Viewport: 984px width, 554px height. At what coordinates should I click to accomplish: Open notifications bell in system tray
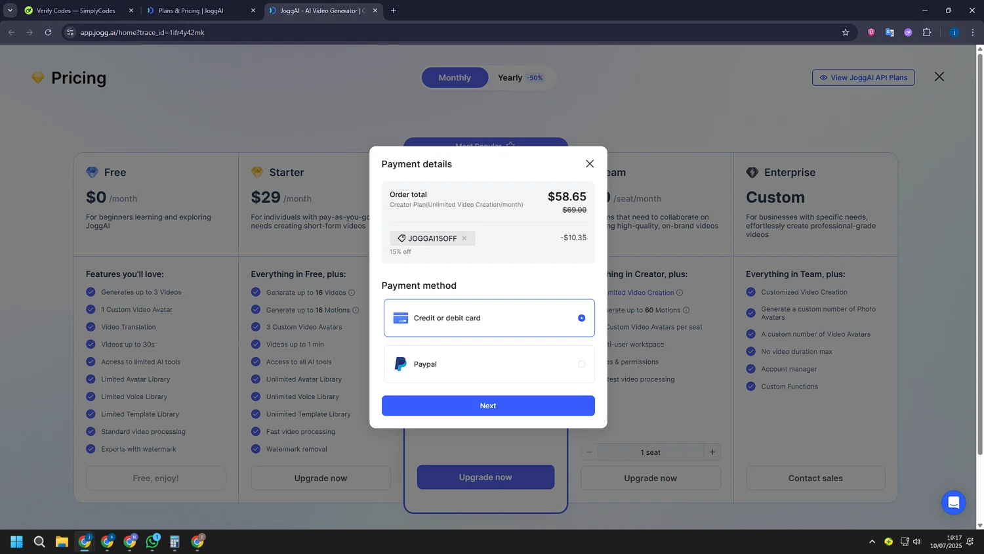970,542
